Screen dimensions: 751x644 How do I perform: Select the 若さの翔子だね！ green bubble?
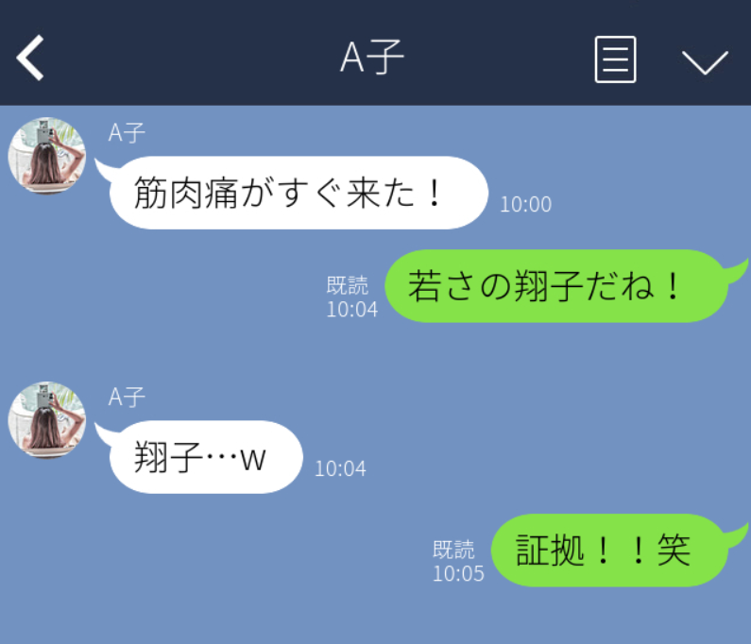[x=556, y=286]
